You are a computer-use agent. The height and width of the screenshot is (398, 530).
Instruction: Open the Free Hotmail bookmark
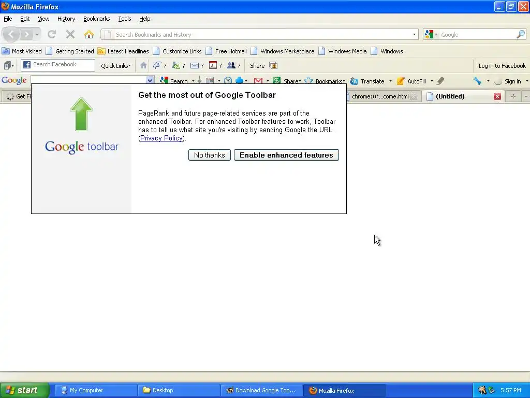click(x=226, y=51)
